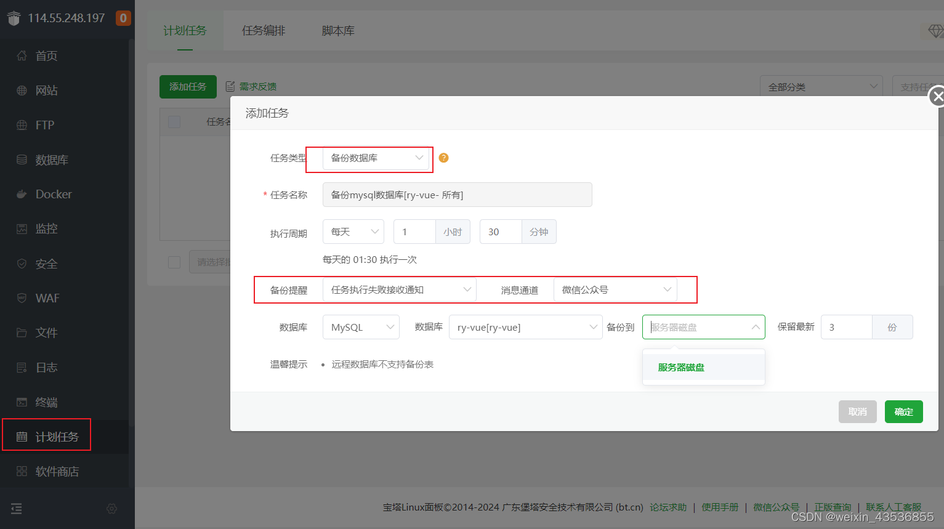Click the log icon beside 日志
The image size is (944, 529).
pos(22,368)
